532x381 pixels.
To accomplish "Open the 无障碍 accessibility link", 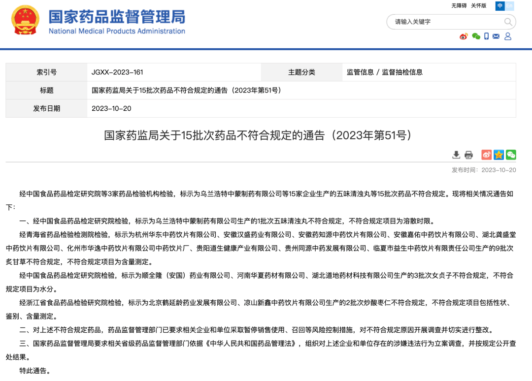I will 459,6.
